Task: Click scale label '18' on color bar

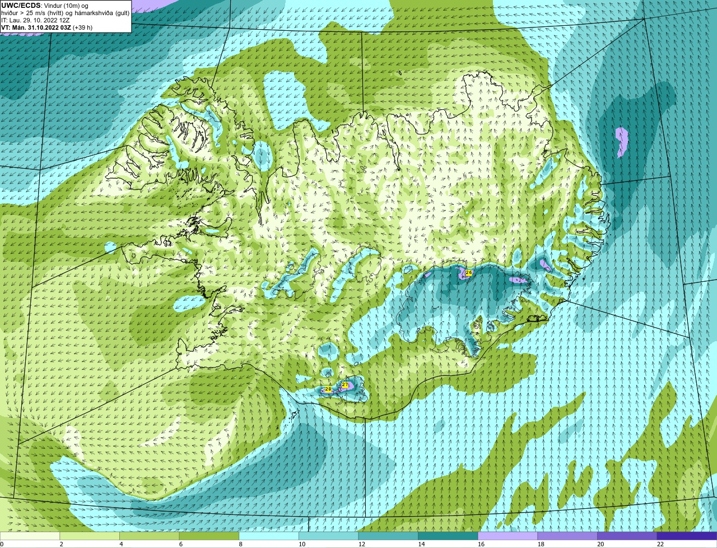Action: pos(541,544)
